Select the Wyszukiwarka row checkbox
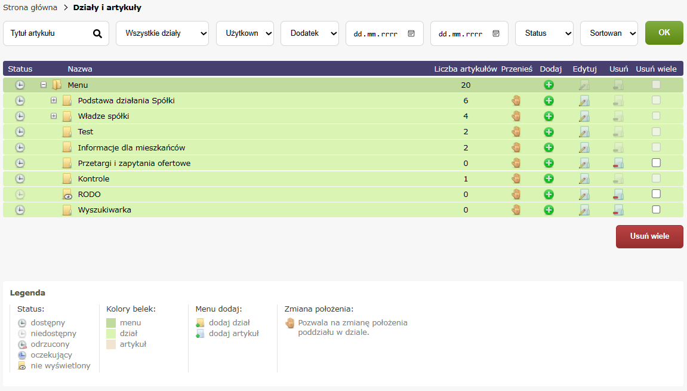The image size is (687, 391). [x=656, y=210]
